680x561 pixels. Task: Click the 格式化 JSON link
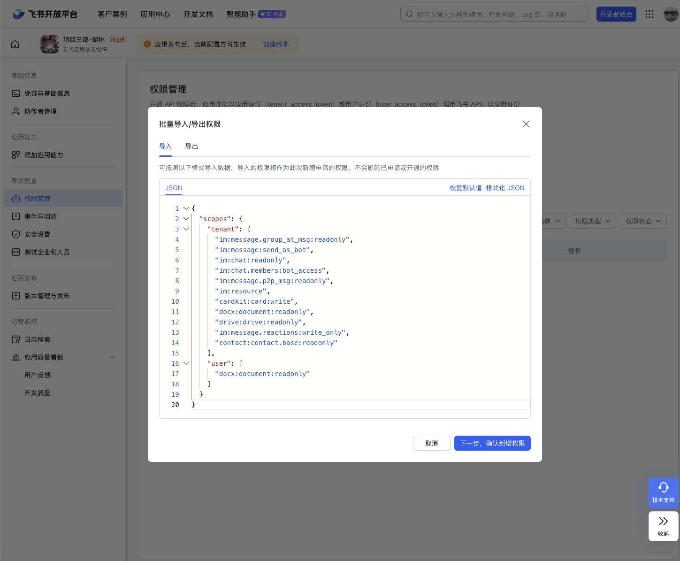(505, 187)
